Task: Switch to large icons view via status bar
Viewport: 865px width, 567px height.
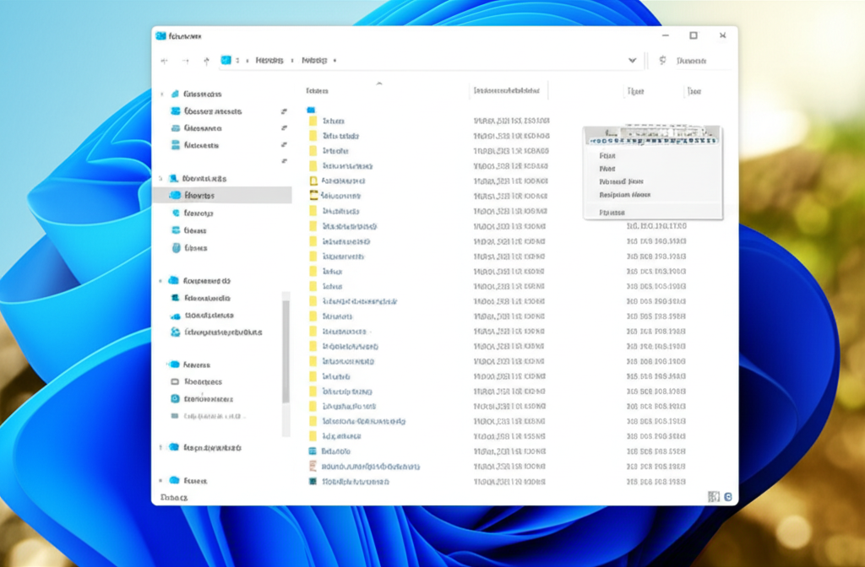Action: click(x=728, y=497)
